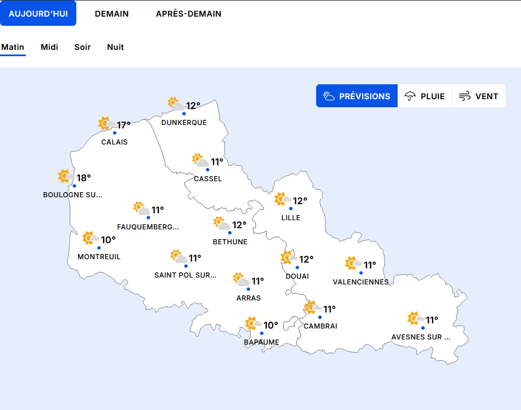Click the Bapaume weather icon
The image size is (521, 410).
(254, 323)
